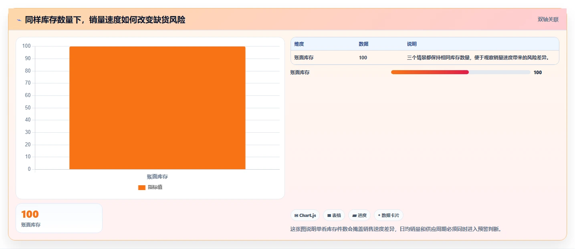Click the 表格 tag
This screenshot has height=249, width=575.
pyautogui.click(x=334, y=215)
